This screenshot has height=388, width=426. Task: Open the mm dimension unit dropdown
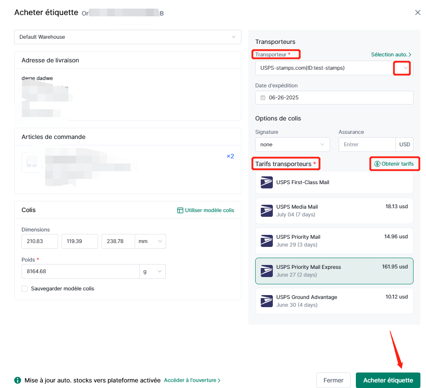tap(150, 241)
